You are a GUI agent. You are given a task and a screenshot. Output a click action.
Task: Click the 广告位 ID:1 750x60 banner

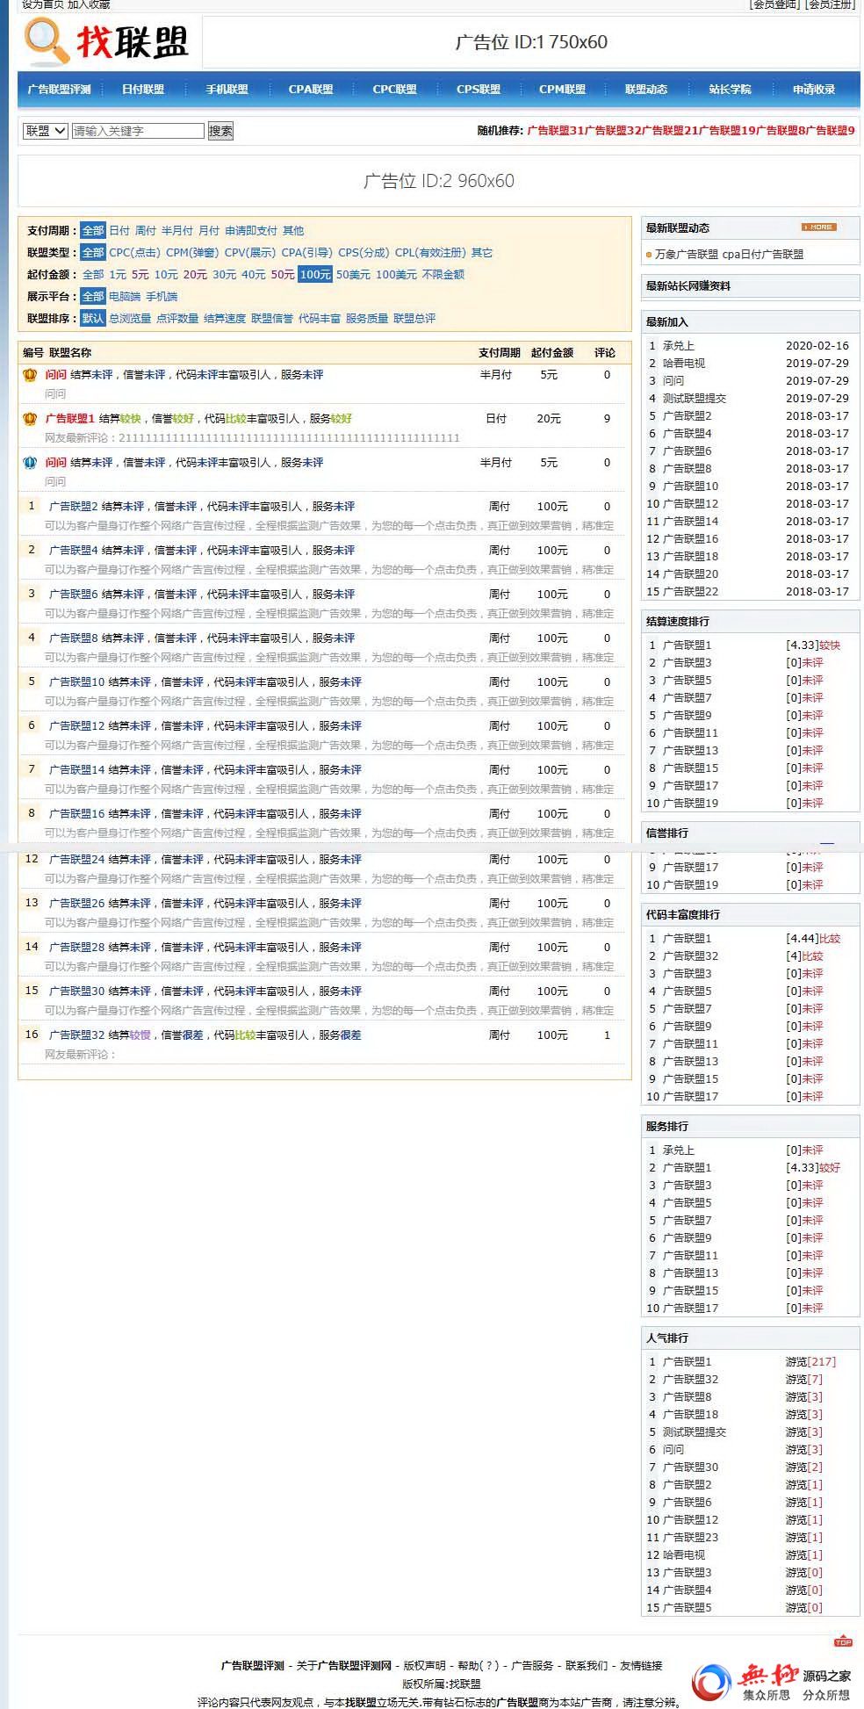tap(531, 42)
